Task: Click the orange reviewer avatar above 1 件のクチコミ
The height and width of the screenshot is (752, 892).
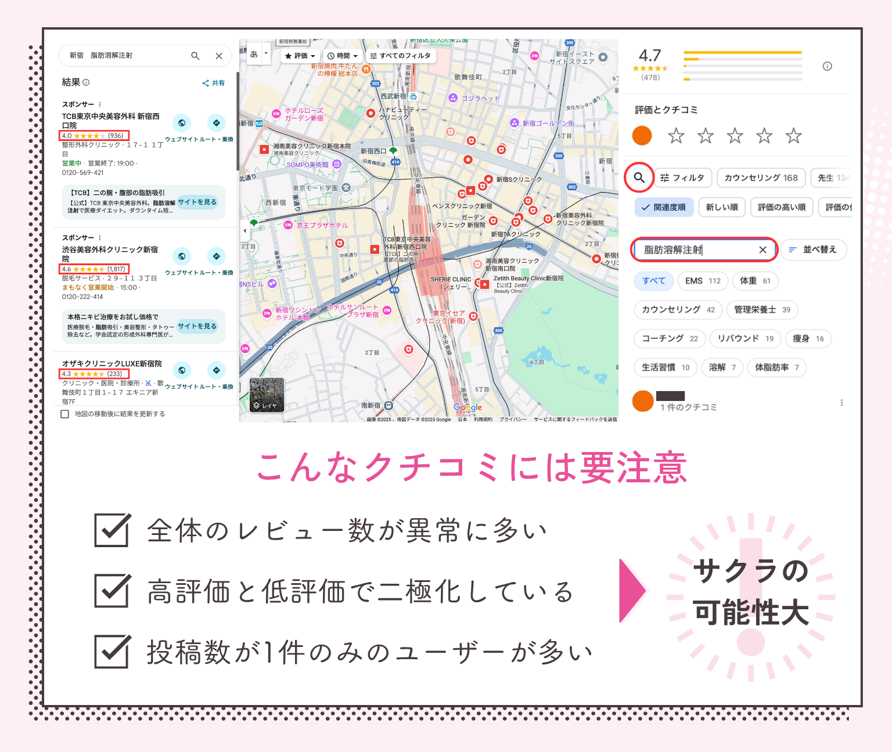Action: [x=643, y=401]
